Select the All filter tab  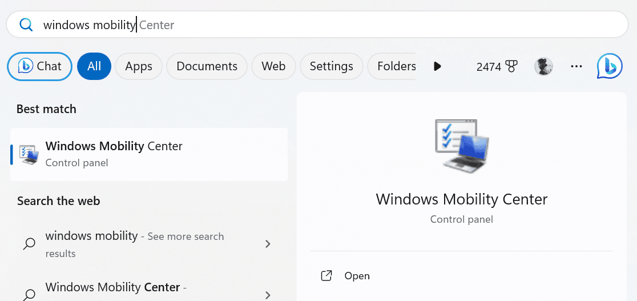coord(94,66)
